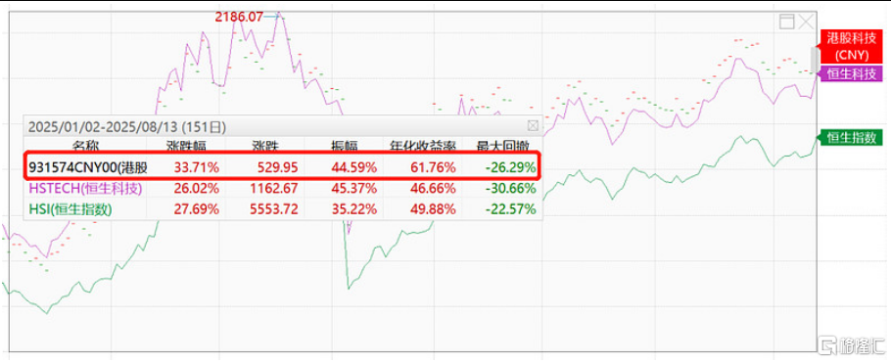
Task: Click the chart maximize window icon
Action: click(x=786, y=23)
